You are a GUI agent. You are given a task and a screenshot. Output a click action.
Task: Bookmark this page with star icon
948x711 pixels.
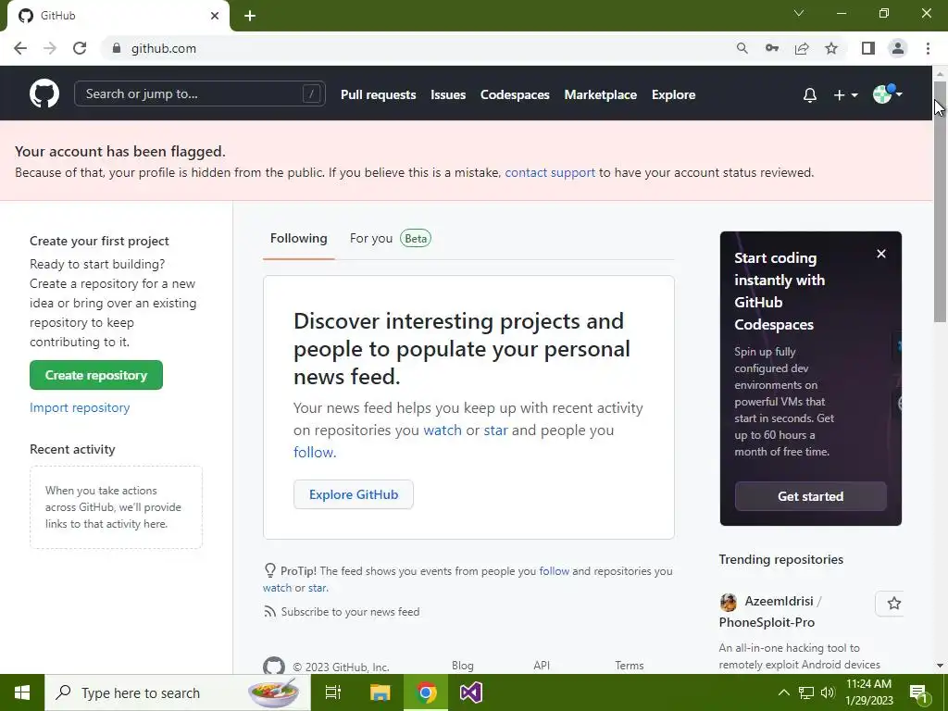[x=831, y=48]
